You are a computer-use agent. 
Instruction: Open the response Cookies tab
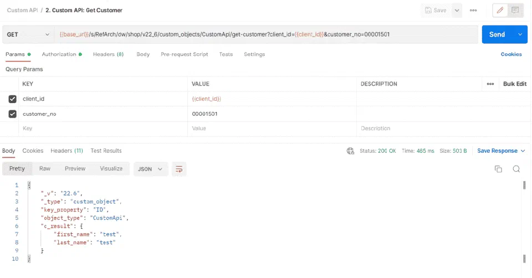click(33, 151)
